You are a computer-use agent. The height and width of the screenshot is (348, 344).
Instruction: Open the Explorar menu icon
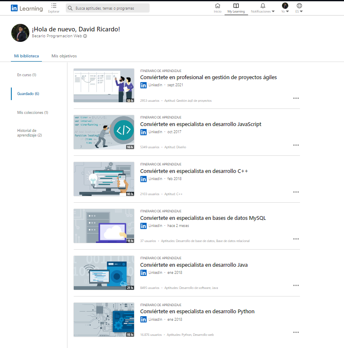pyautogui.click(x=54, y=6)
